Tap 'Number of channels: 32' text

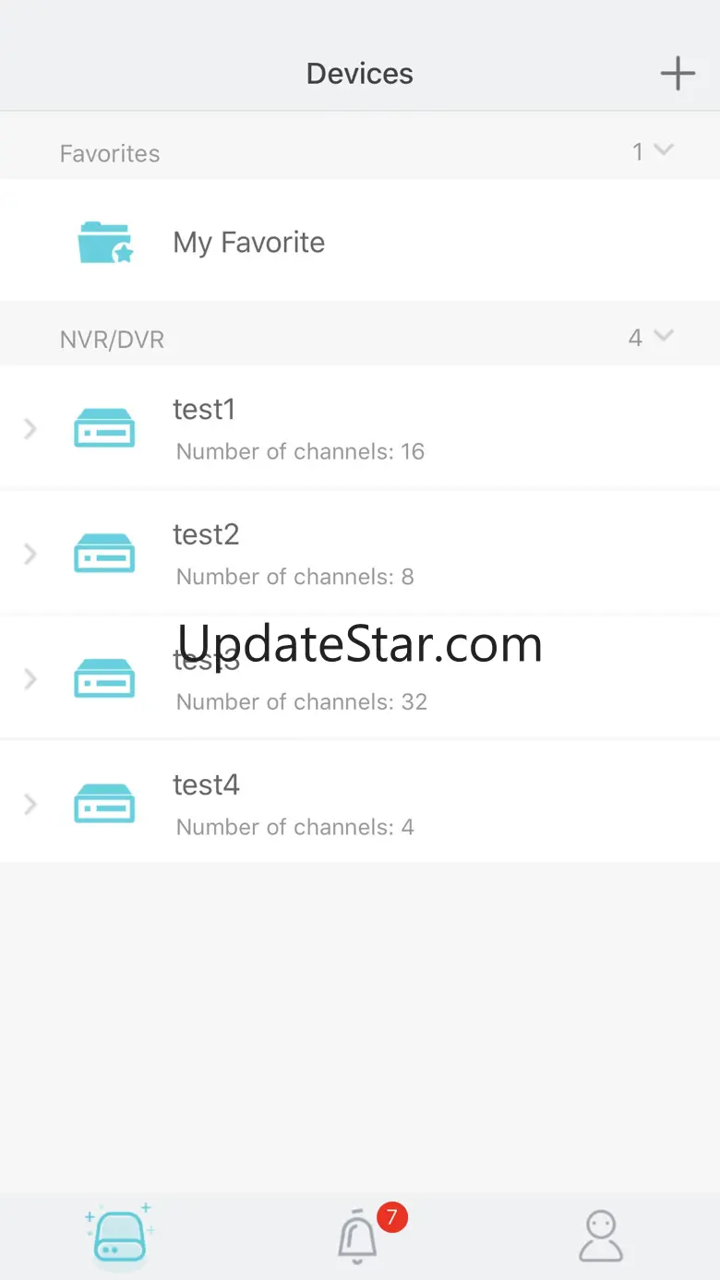[x=302, y=701]
